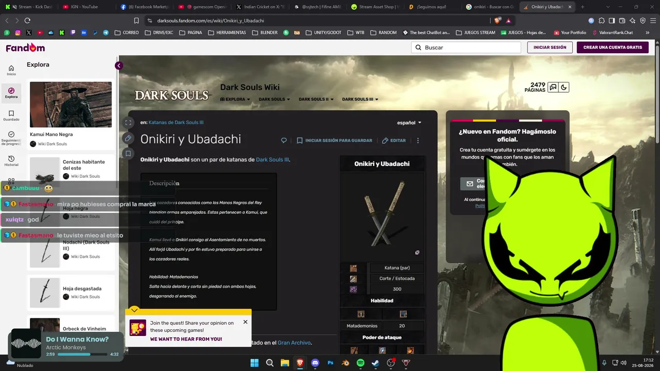Open the Brave Rewards triangle icon
The width and height of the screenshot is (660, 371).
point(508,21)
